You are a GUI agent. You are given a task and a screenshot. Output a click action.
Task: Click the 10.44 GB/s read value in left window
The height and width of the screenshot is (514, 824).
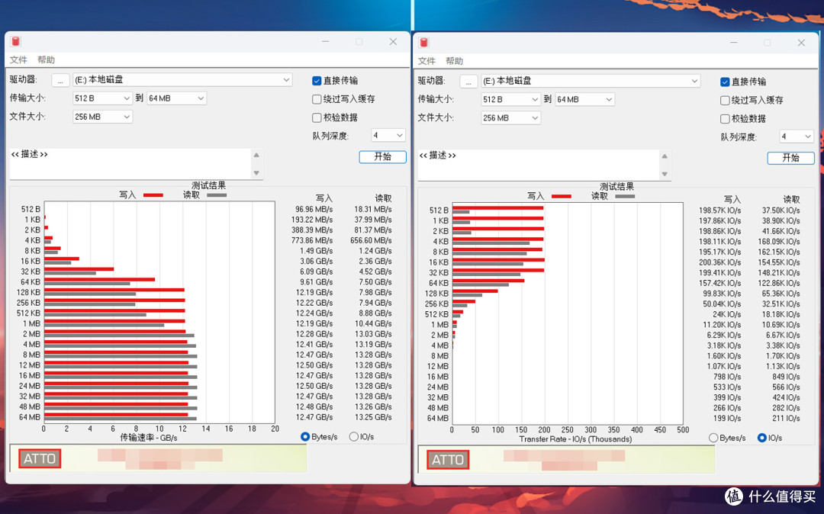[373, 323]
